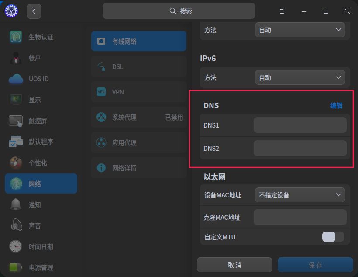
Task: Open the 设备MAC地址 device dropdown
Action: (300, 195)
